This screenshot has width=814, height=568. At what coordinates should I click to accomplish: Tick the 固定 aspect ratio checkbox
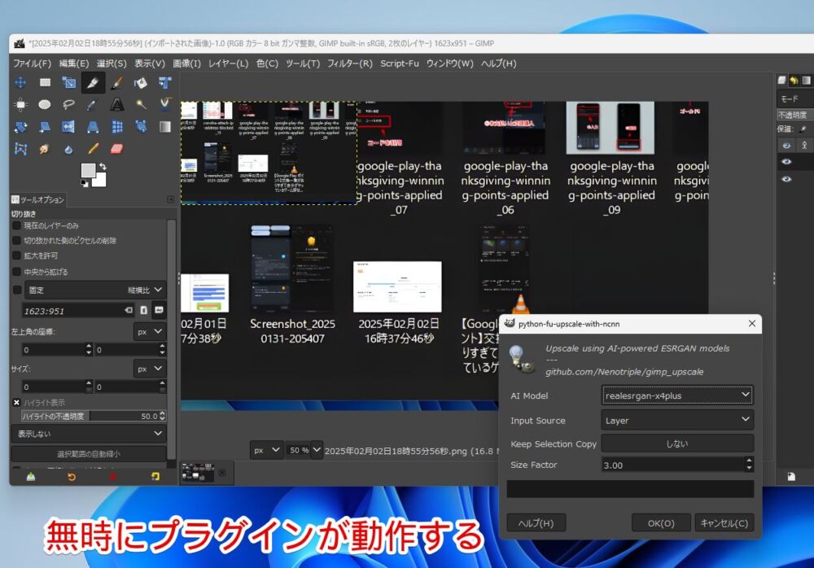click(x=16, y=291)
